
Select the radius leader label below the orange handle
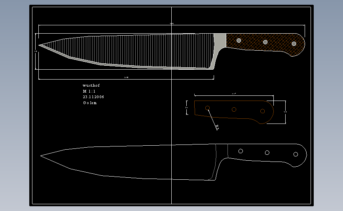[217, 127]
